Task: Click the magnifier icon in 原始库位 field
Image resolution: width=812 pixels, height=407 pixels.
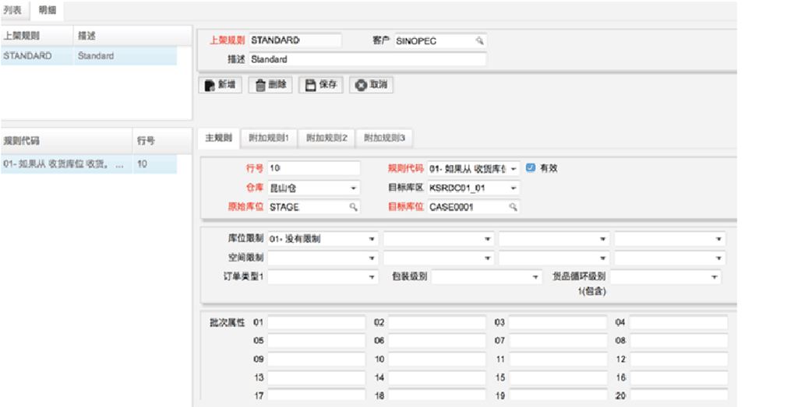Action: [353, 207]
